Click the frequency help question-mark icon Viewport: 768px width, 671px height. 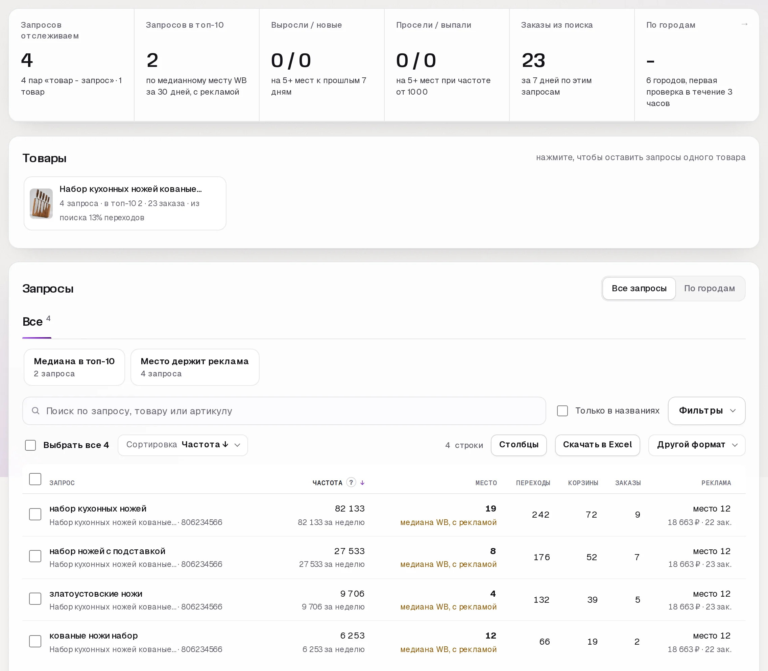[351, 482]
